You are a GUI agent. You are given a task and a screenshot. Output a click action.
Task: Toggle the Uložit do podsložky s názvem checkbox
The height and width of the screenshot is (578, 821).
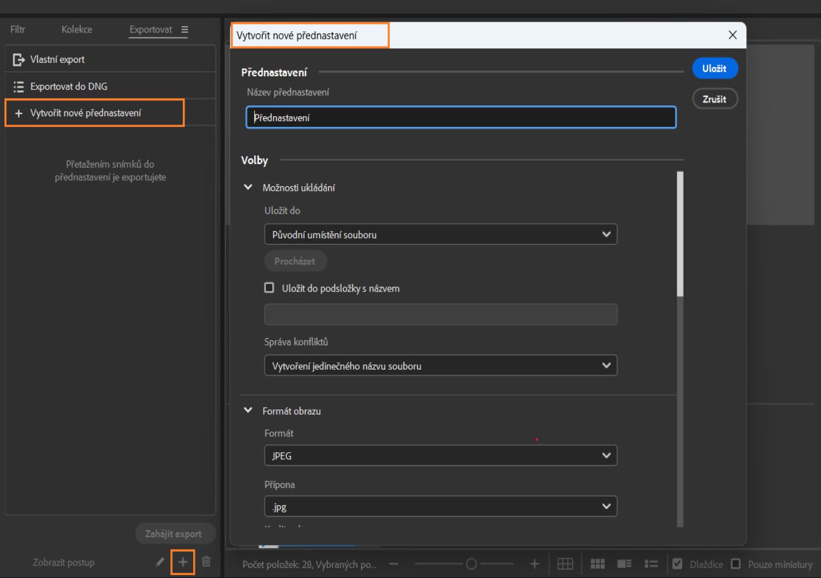[x=269, y=288]
